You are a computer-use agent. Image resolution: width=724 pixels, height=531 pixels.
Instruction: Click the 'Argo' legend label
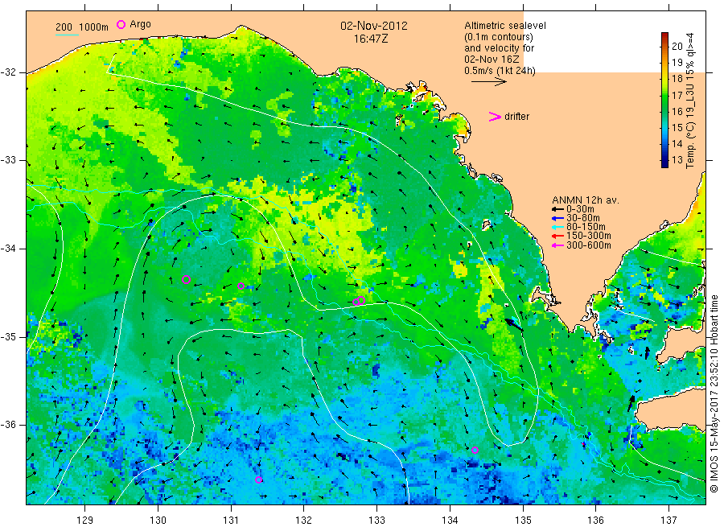click(x=140, y=24)
